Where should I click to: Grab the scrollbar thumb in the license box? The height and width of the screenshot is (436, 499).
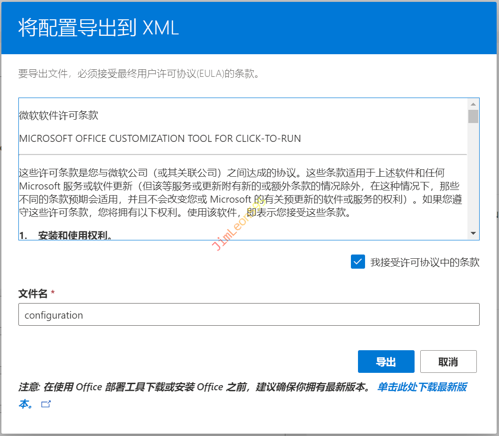pyautogui.click(x=473, y=116)
